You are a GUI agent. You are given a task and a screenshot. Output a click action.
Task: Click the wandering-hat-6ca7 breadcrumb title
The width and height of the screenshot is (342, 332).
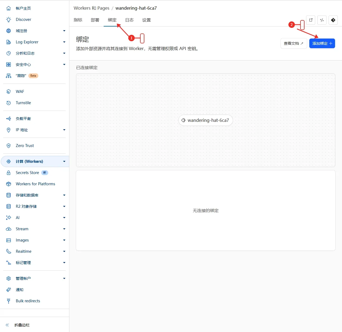coord(136,8)
